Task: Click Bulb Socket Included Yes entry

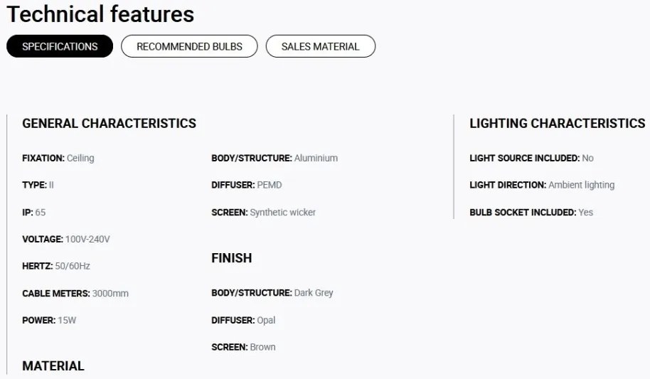Action: [531, 212]
